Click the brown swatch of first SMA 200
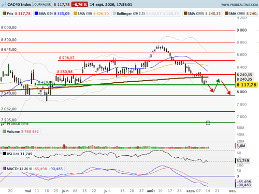Screen dimensions: 259x194 [185, 13]
